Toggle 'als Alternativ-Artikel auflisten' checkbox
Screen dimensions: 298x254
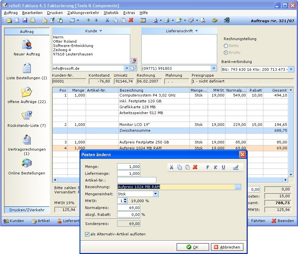pyautogui.click(x=87, y=234)
